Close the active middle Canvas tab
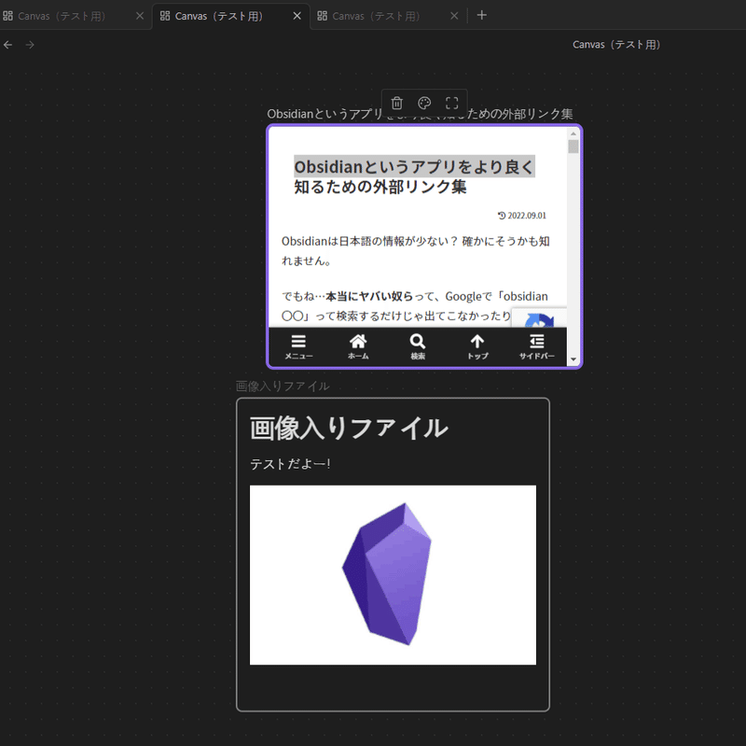746x746 pixels. [x=297, y=16]
